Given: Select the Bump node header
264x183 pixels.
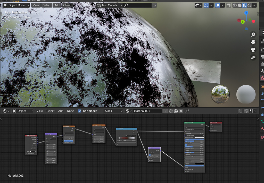Looking at the screenshot, I should click(x=154, y=148).
